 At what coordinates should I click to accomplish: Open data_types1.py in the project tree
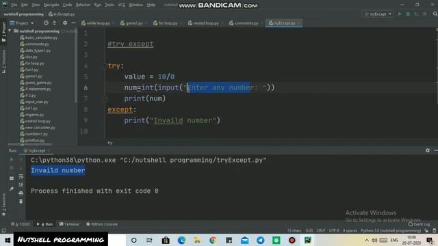click(x=38, y=51)
